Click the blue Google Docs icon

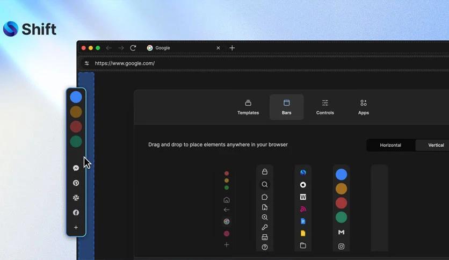tap(303, 221)
